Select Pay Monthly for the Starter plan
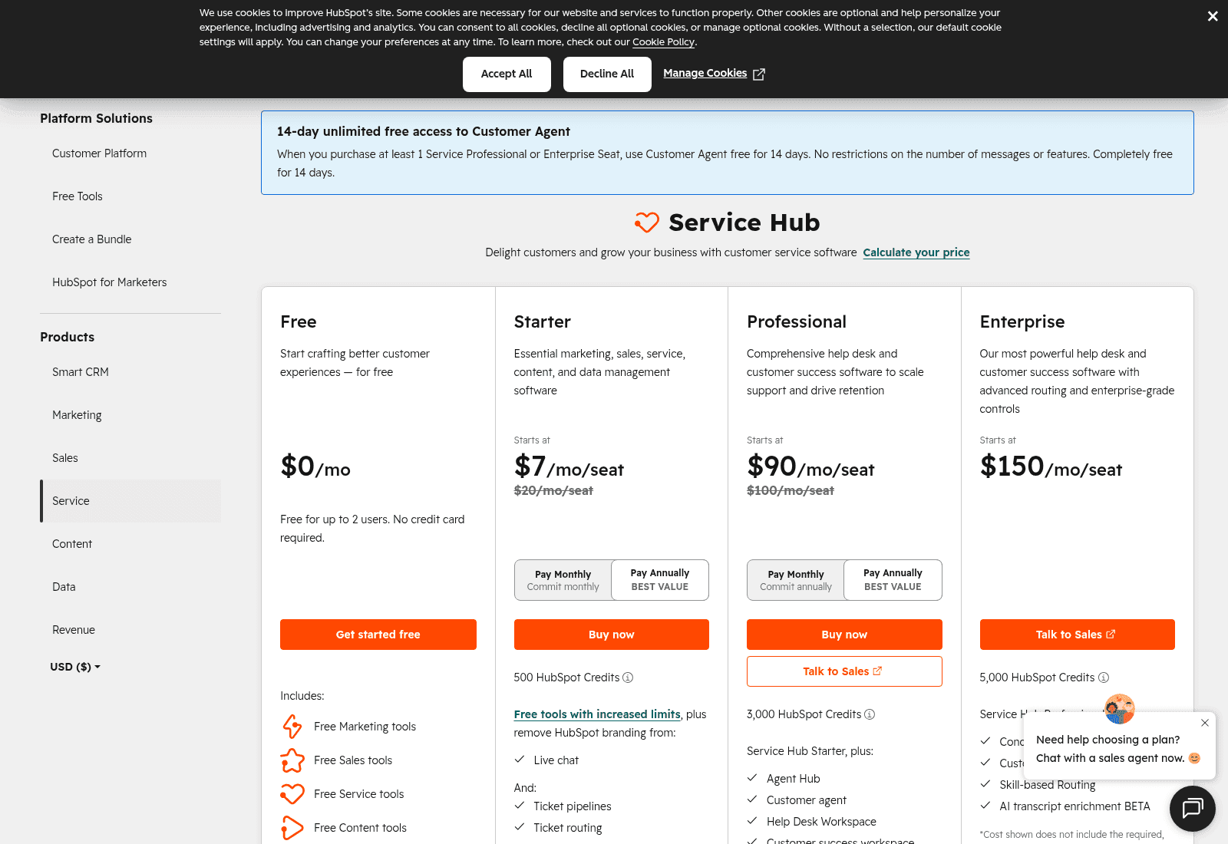This screenshot has width=1228, height=844. tap(563, 580)
